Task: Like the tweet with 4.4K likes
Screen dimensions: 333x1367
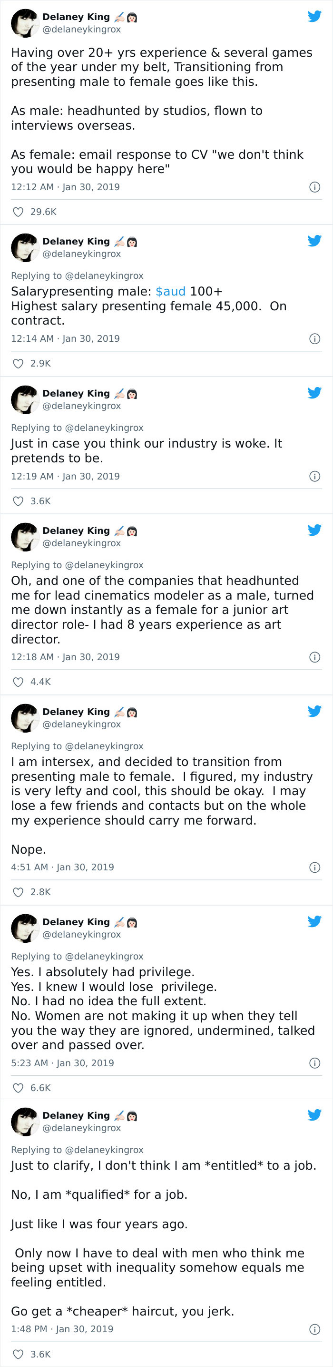Action: 18,682
